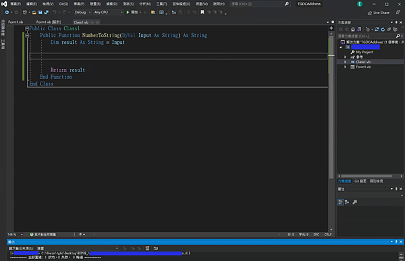The image size is (405, 261).
Task: Click the find in files toolbar icon
Action: [153, 12]
